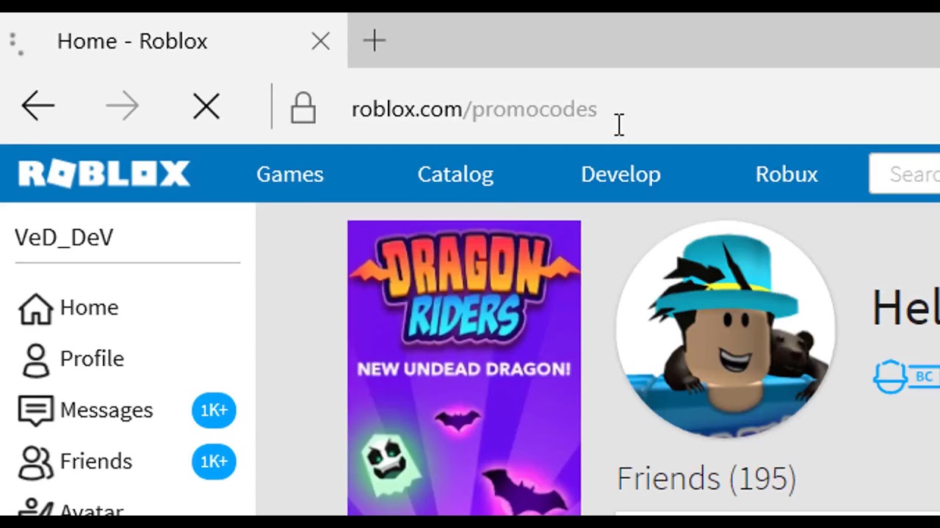Click the 1K+ badge next to Friends

point(214,461)
